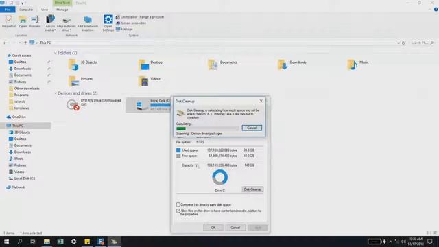Open Settings gear in ribbon

click(108, 23)
